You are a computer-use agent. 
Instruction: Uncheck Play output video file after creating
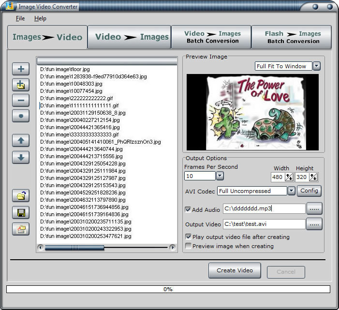point(188,236)
